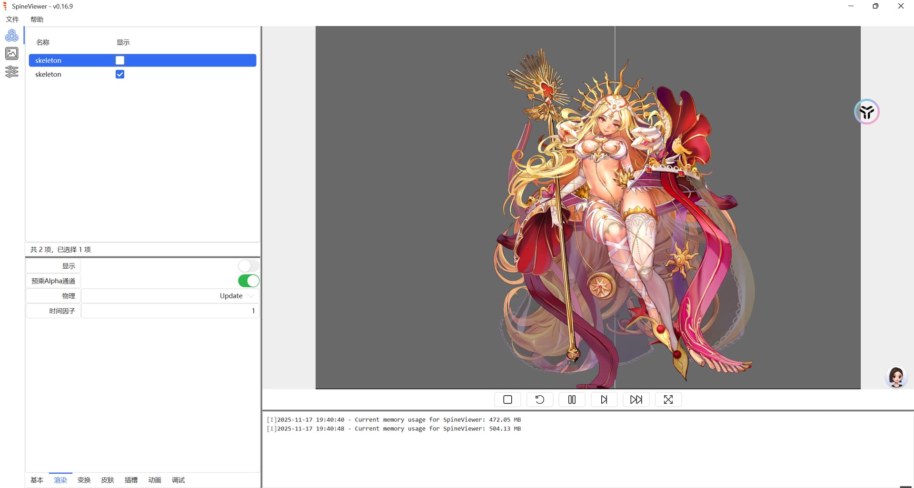This screenshot has width=914, height=488.
Task: Click the fullscreen expand icon
Action: (x=668, y=400)
